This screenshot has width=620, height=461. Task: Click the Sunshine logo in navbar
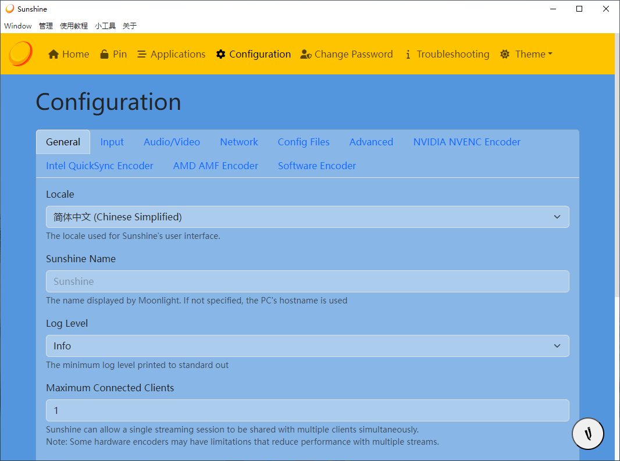point(20,54)
